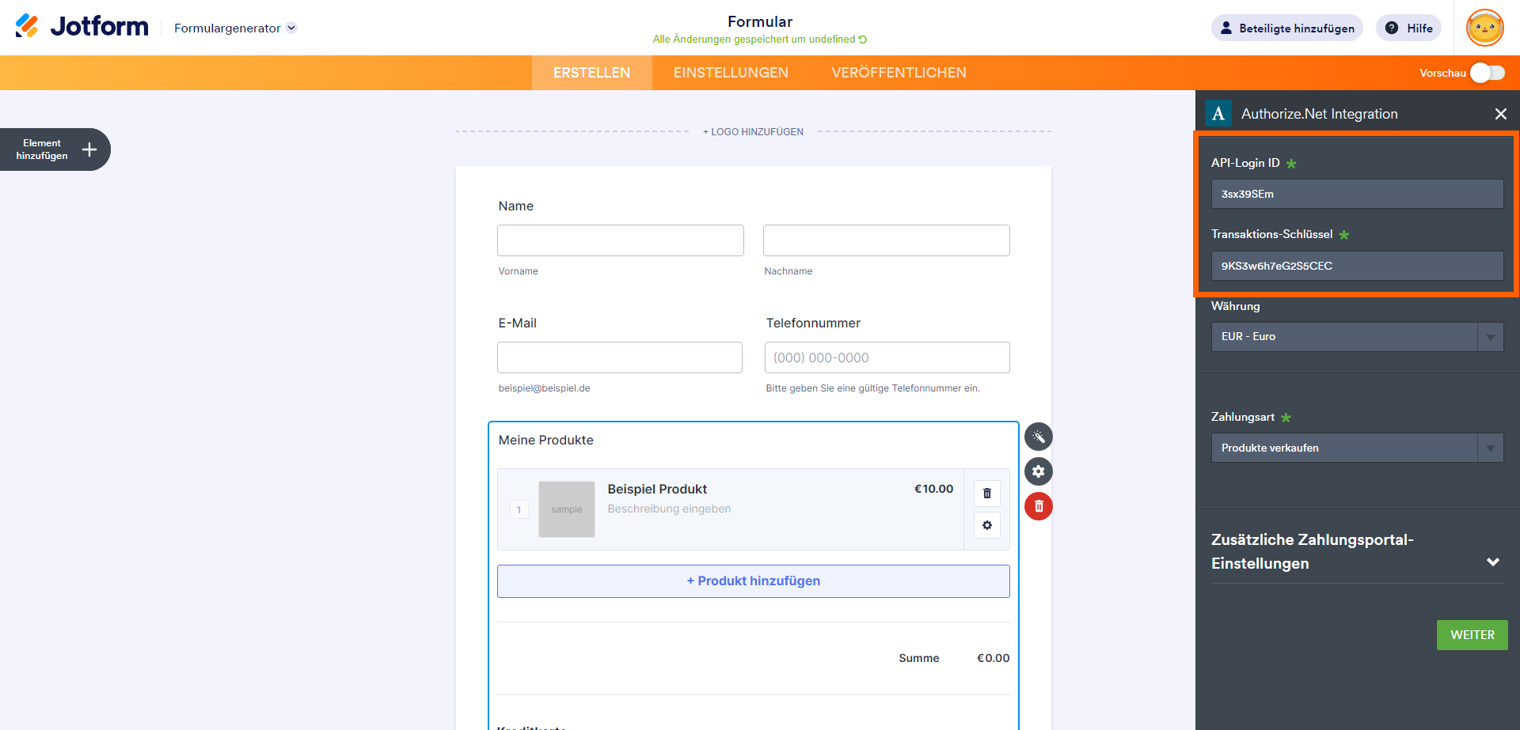
Task: Toggle the Vorschau preview switch
Action: tap(1488, 73)
